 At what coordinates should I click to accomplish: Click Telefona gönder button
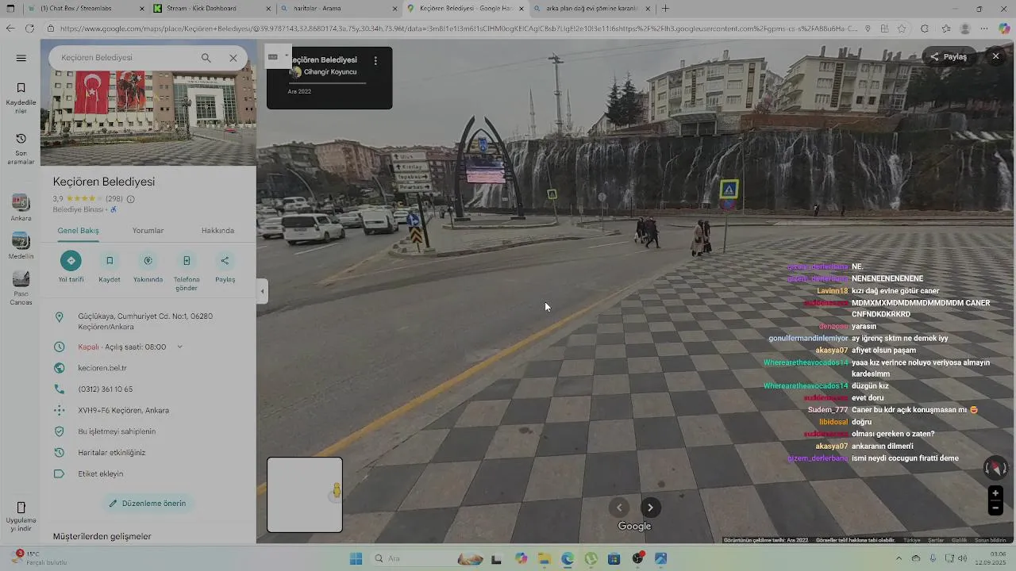coord(187,270)
